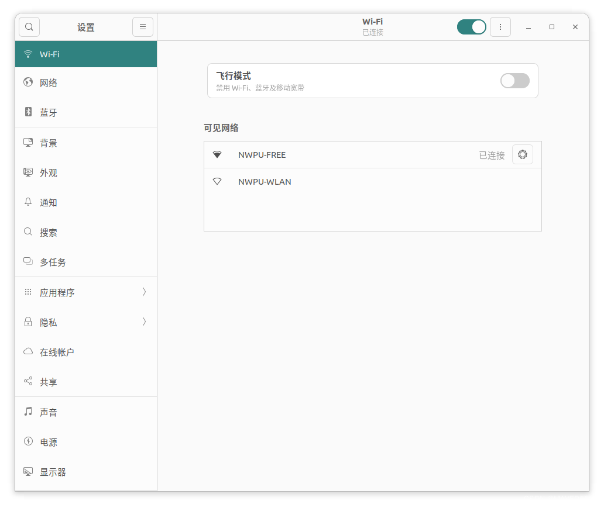Open the 声音 (Sound) panel
Viewport: 604px width, 508px height.
point(86,412)
